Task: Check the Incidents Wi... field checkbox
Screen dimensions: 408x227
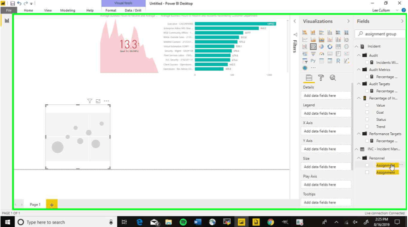Action: click(367, 62)
